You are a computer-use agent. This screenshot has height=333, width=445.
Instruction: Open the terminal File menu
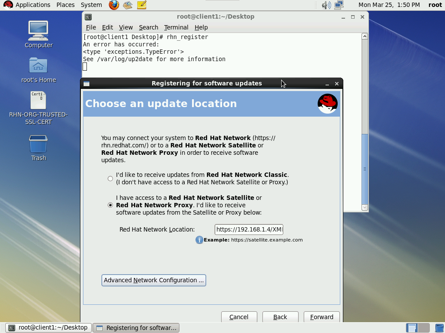91,27
